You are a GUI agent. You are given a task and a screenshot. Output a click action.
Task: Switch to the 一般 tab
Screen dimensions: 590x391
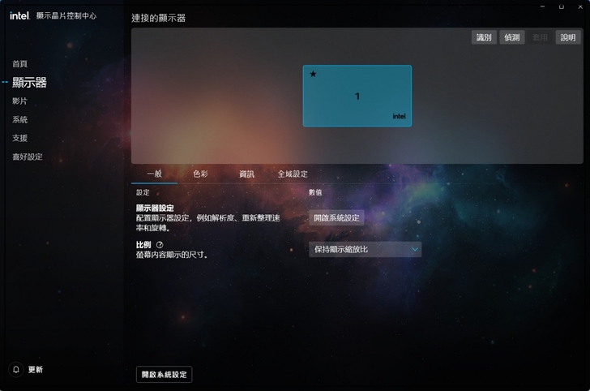pyautogui.click(x=154, y=174)
